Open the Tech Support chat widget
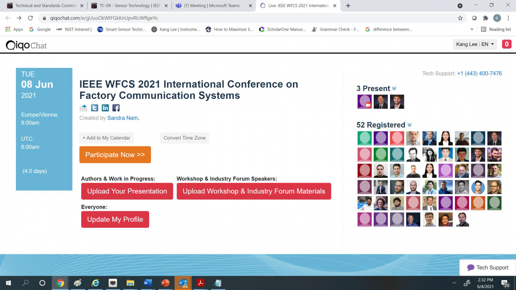 488,267
